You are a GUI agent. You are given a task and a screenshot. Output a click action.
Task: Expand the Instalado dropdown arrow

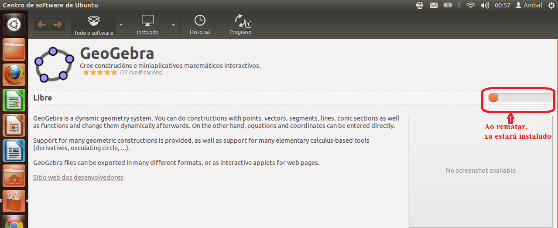[x=173, y=25]
